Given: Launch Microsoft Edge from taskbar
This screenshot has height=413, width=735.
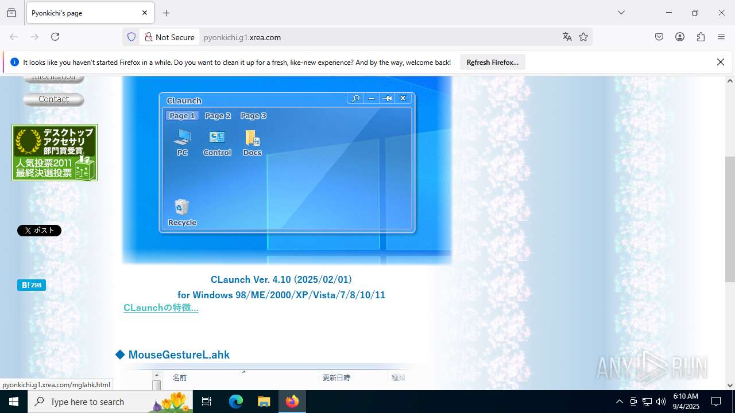Looking at the screenshot, I should click(x=236, y=402).
